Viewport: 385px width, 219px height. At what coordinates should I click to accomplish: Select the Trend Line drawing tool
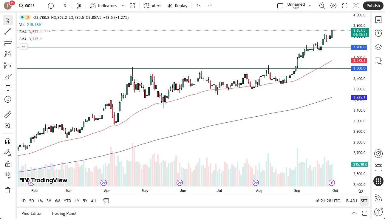click(7, 31)
